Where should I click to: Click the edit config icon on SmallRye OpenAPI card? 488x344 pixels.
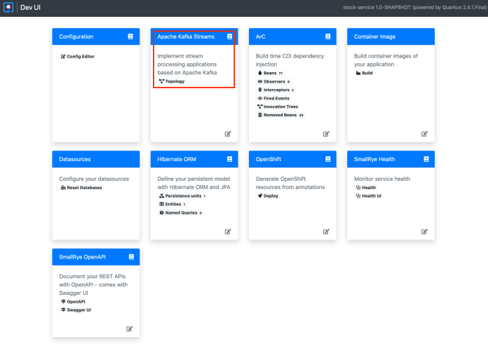[x=130, y=329]
